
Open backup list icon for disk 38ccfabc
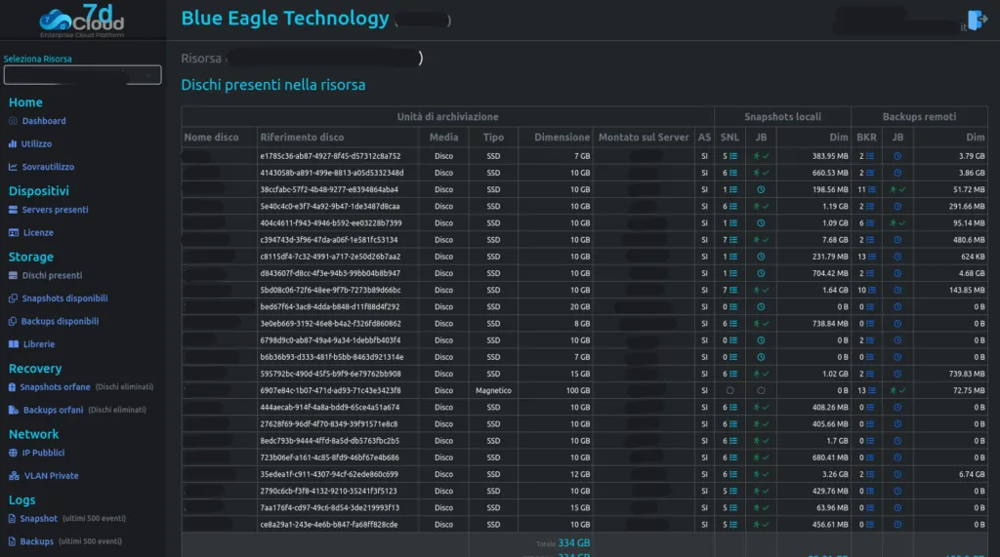click(x=872, y=189)
